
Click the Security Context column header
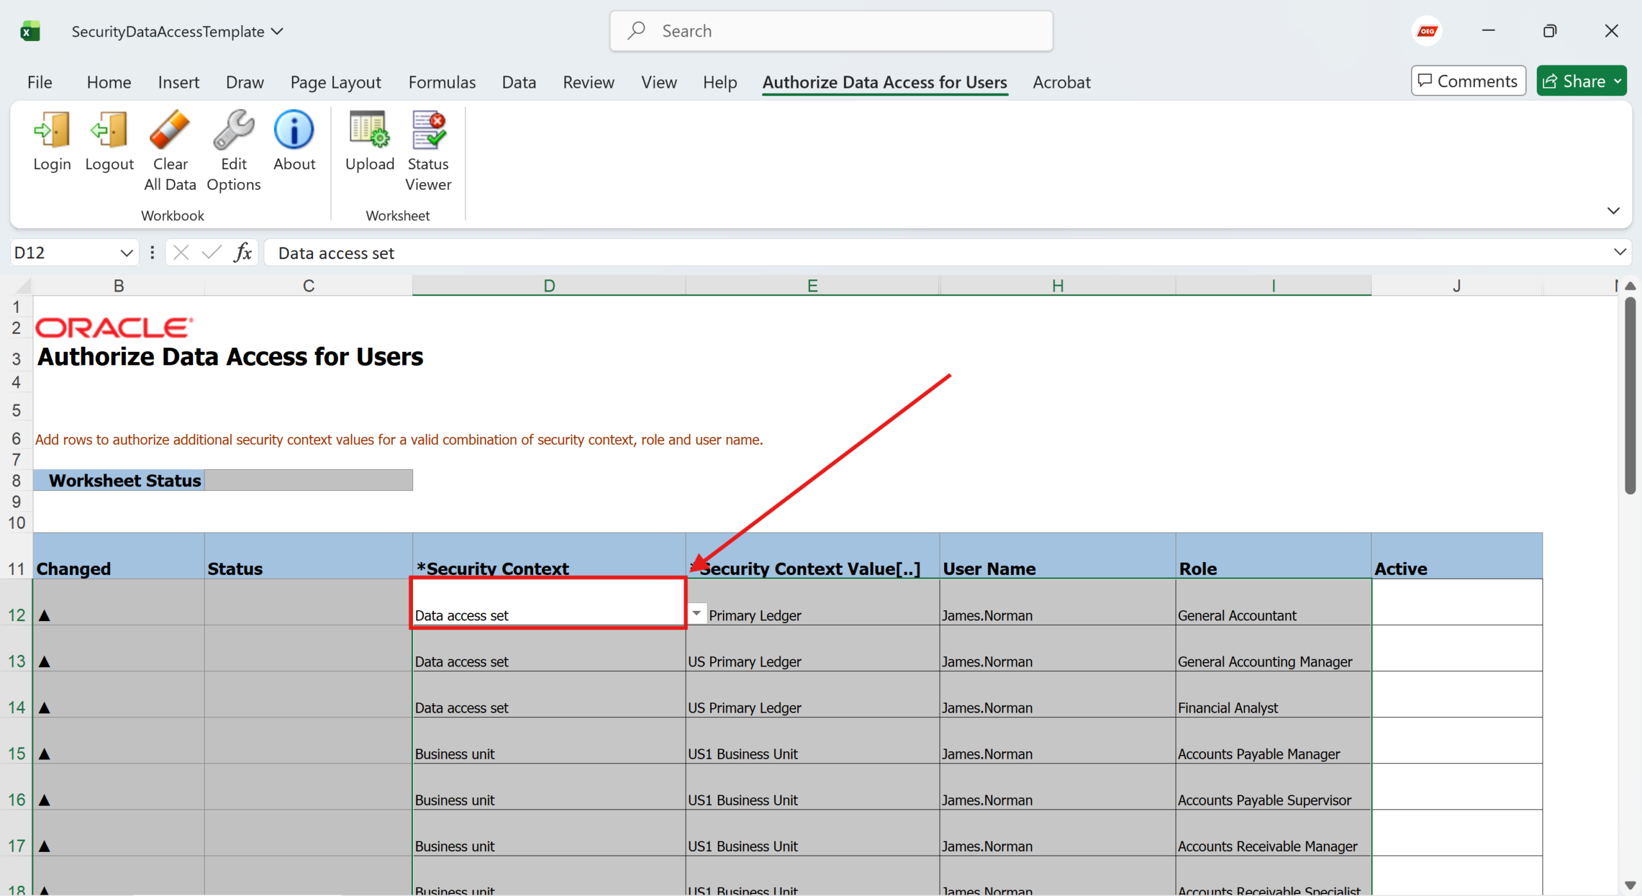click(549, 556)
